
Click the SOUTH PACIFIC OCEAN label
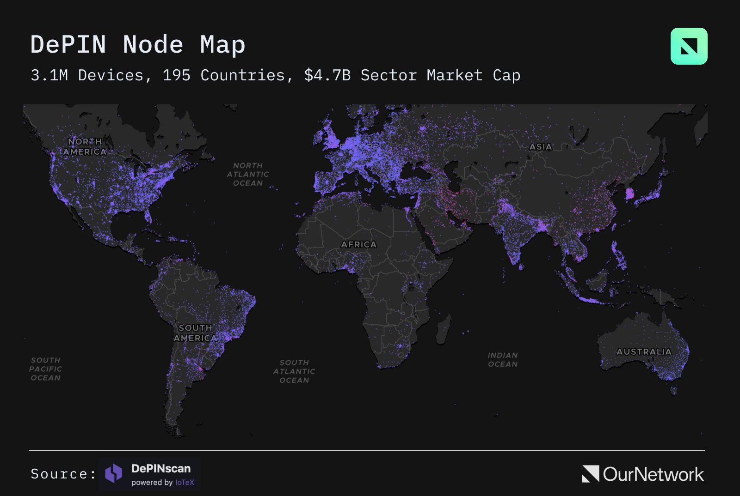coord(45,369)
